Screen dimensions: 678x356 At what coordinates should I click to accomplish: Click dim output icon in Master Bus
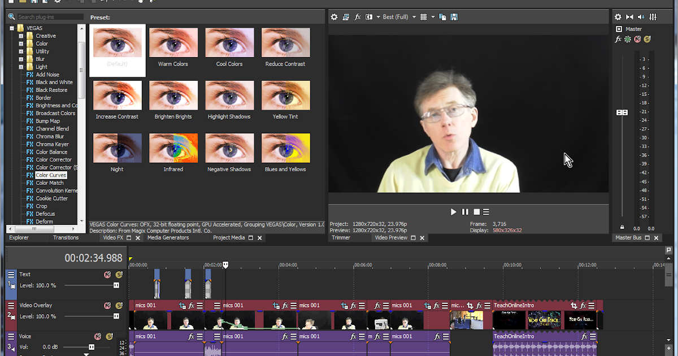point(641,17)
